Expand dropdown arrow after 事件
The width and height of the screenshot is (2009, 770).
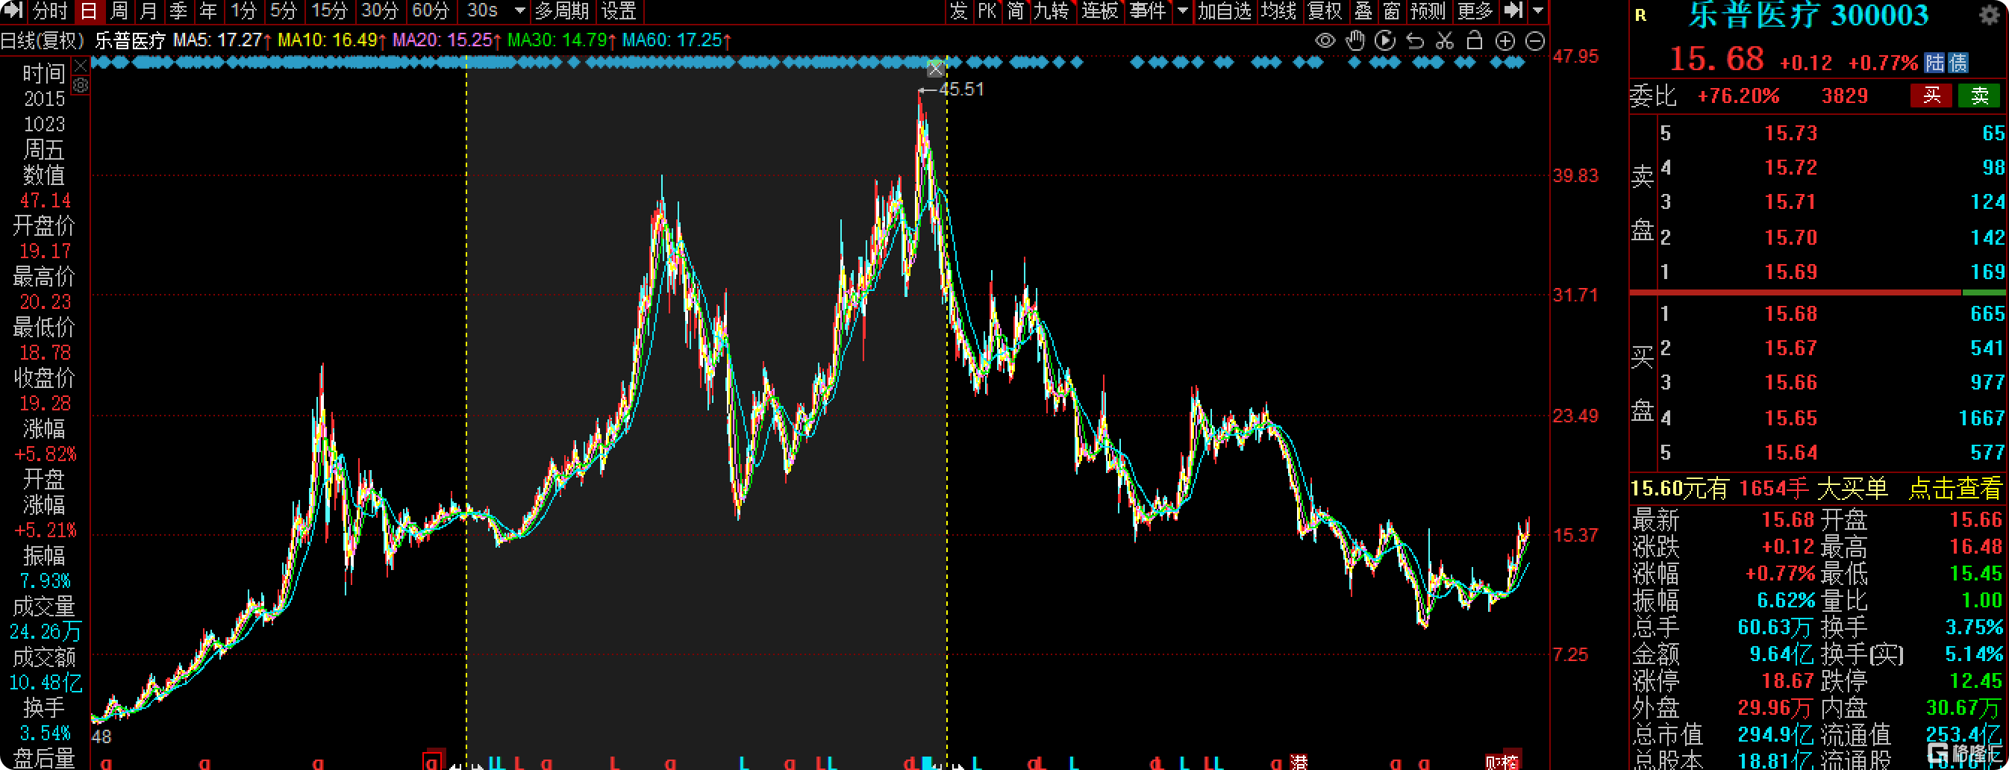coord(1182,11)
